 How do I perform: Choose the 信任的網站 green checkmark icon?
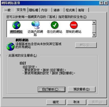coord(55,25)
